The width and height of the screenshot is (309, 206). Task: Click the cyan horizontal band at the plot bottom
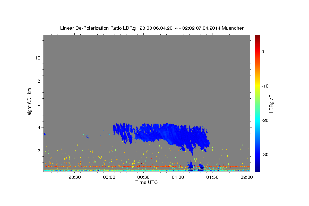point(147,170)
